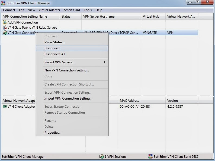This screenshot has height=161, width=215.
Task: Minimize the VPN Client Manager window
Action: click(190, 2)
